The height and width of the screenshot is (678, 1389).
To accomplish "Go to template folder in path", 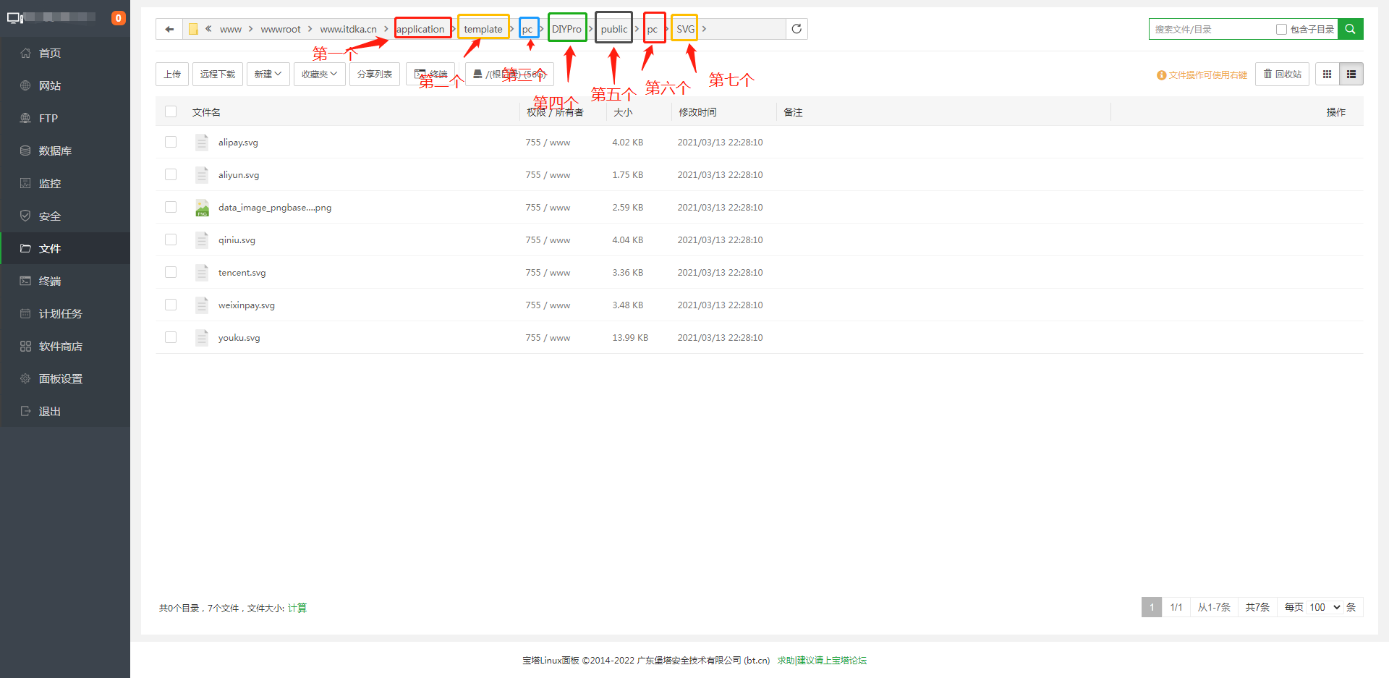I will [483, 29].
